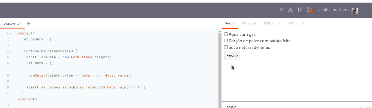Fork this REPL project

[300, 10]
